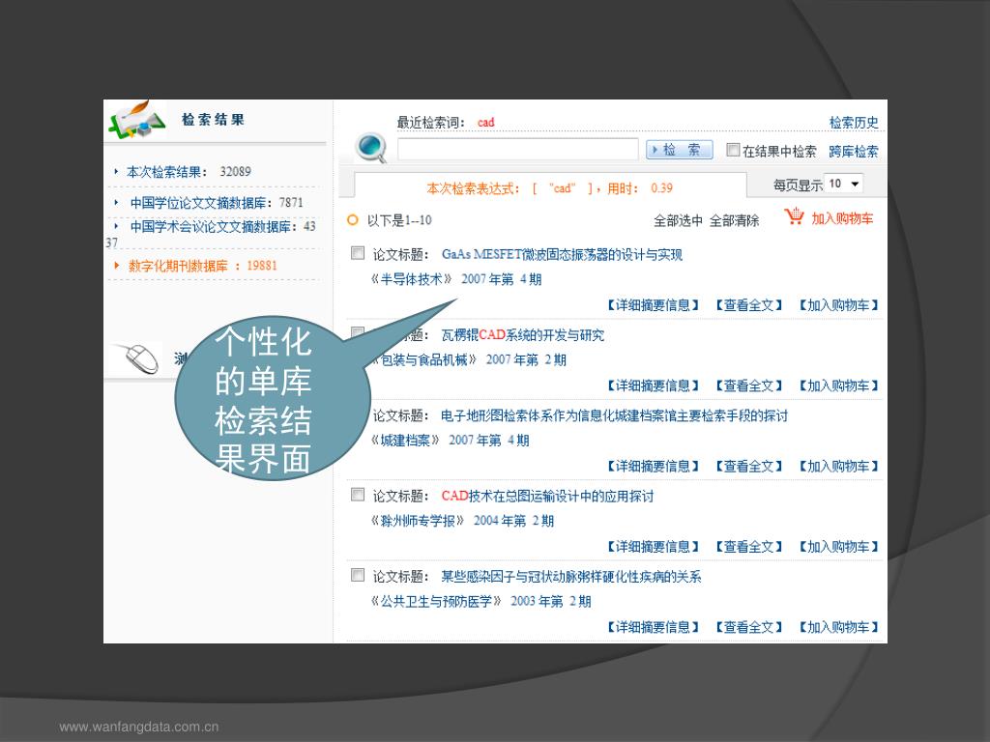Click 2004年第2期 under 滁州师专学报

pyautogui.click(x=514, y=521)
